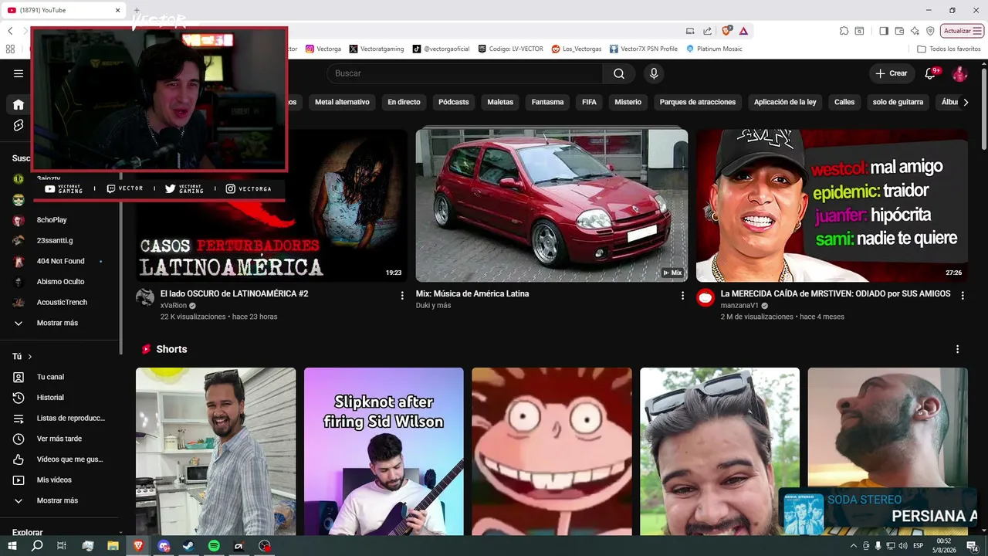Open the taskbar clock showing 00:52
Screen dimensions: 988x556
[x=944, y=546]
